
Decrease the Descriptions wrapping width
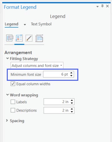pos(72,112)
